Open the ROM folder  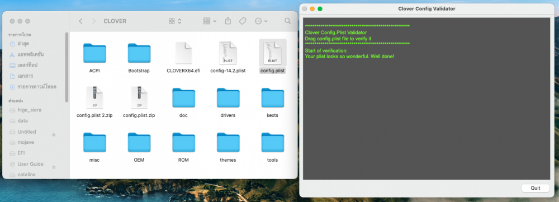(x=183, y=142)
